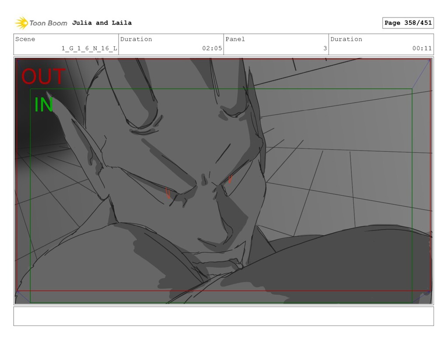Screen dimensions: 448x346
Task: Select the 'Scene' header label
Action: pos(25,39)
